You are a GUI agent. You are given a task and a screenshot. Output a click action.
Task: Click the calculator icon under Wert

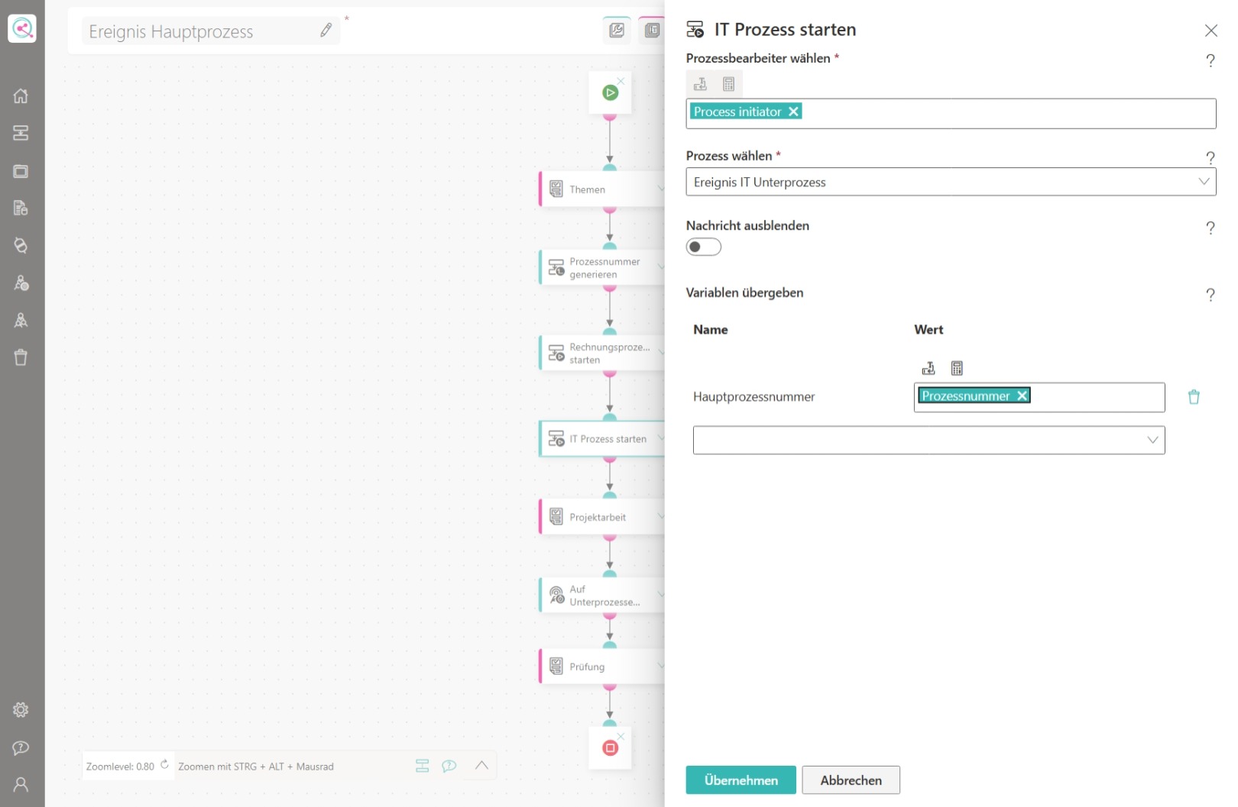click(957, 369)
